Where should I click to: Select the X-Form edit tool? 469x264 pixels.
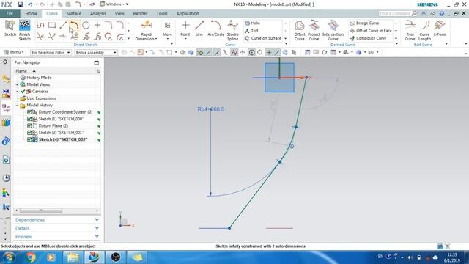[440, 29]
